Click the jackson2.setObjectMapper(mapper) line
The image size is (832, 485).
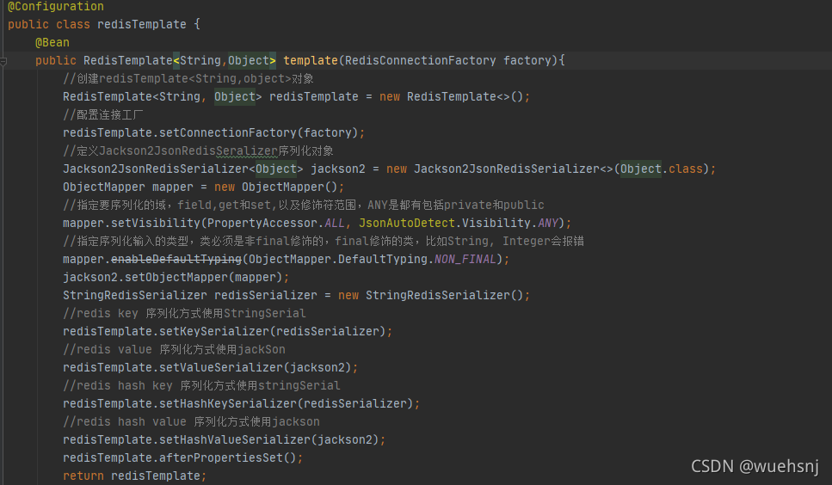pos(176,277)
